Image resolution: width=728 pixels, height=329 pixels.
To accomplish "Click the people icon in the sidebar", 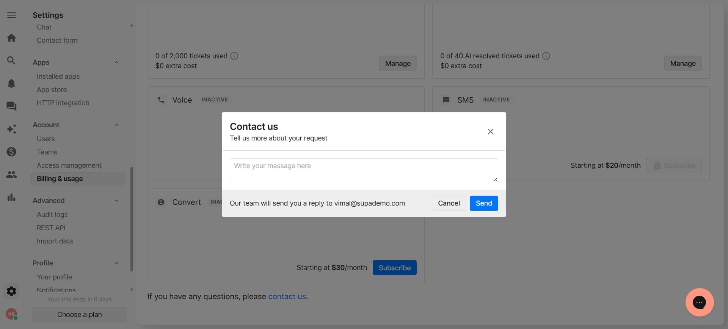I will coord(11,175).
